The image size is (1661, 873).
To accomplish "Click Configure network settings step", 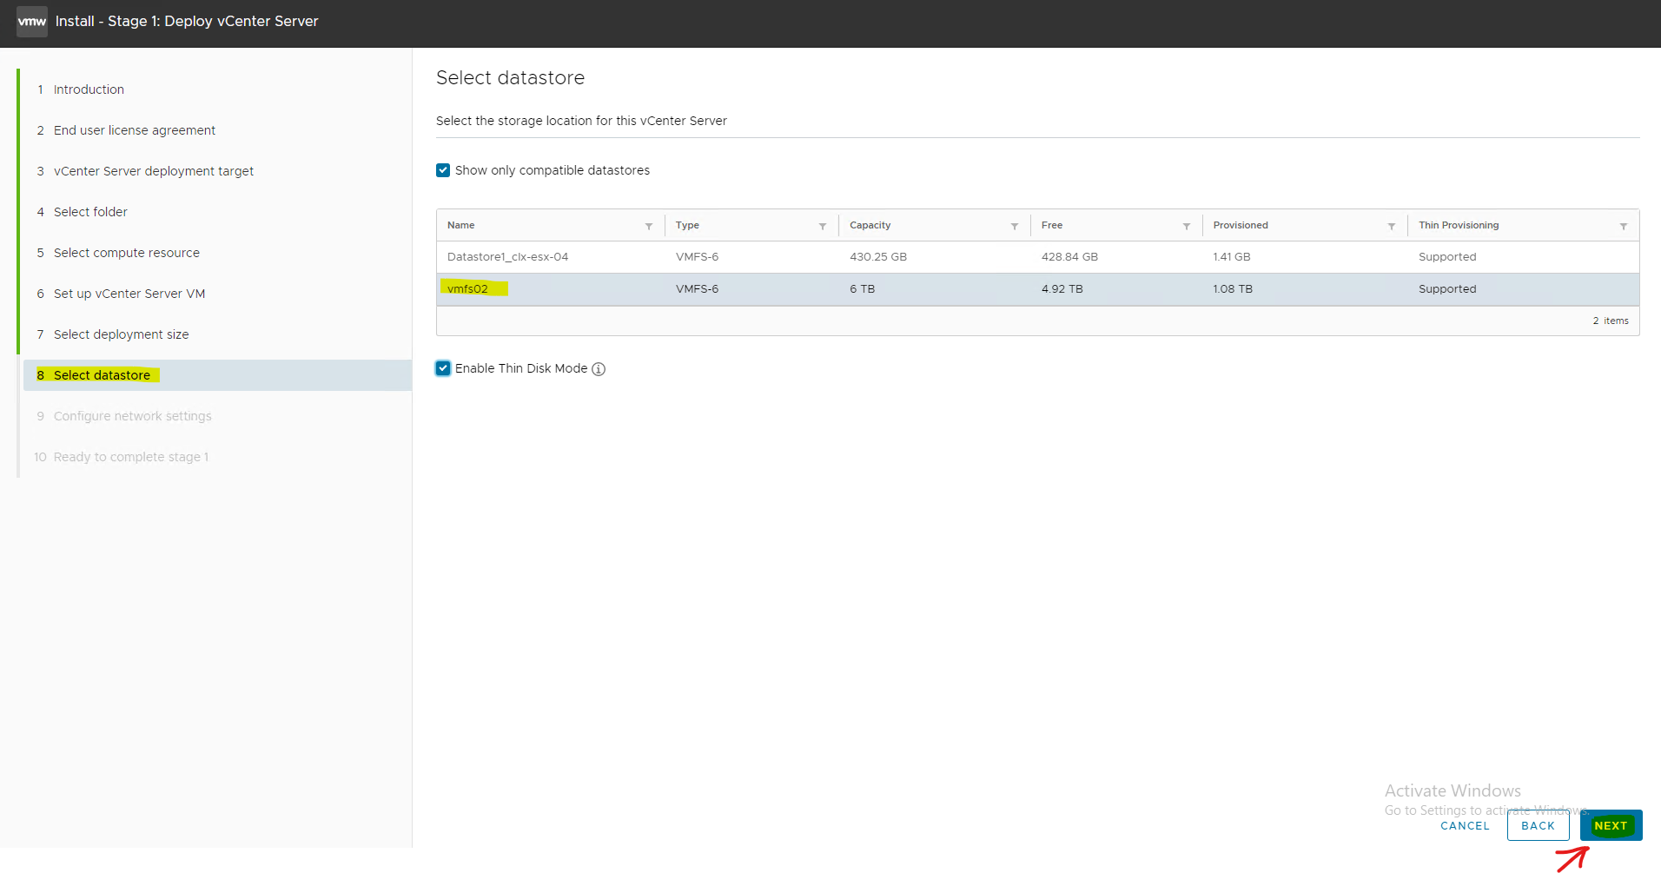I will point(132,416).
